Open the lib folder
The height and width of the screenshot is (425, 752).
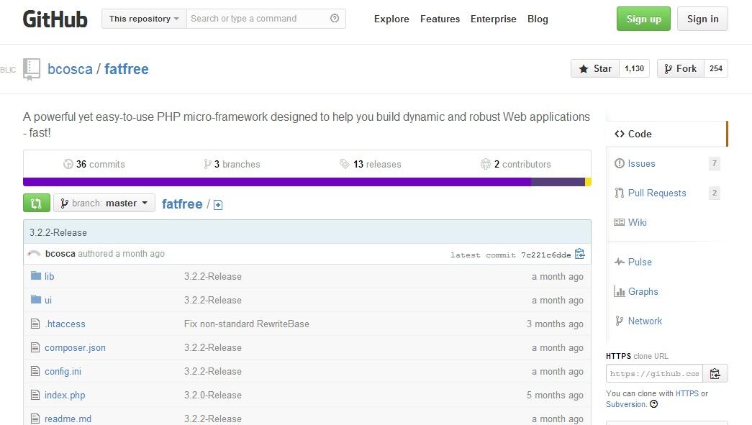pos(49,276)
